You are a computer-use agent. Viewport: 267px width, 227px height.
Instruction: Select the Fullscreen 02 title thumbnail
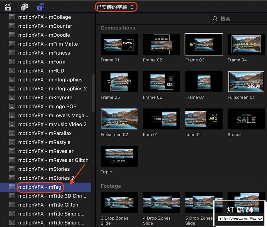click(x=119, y=119)
